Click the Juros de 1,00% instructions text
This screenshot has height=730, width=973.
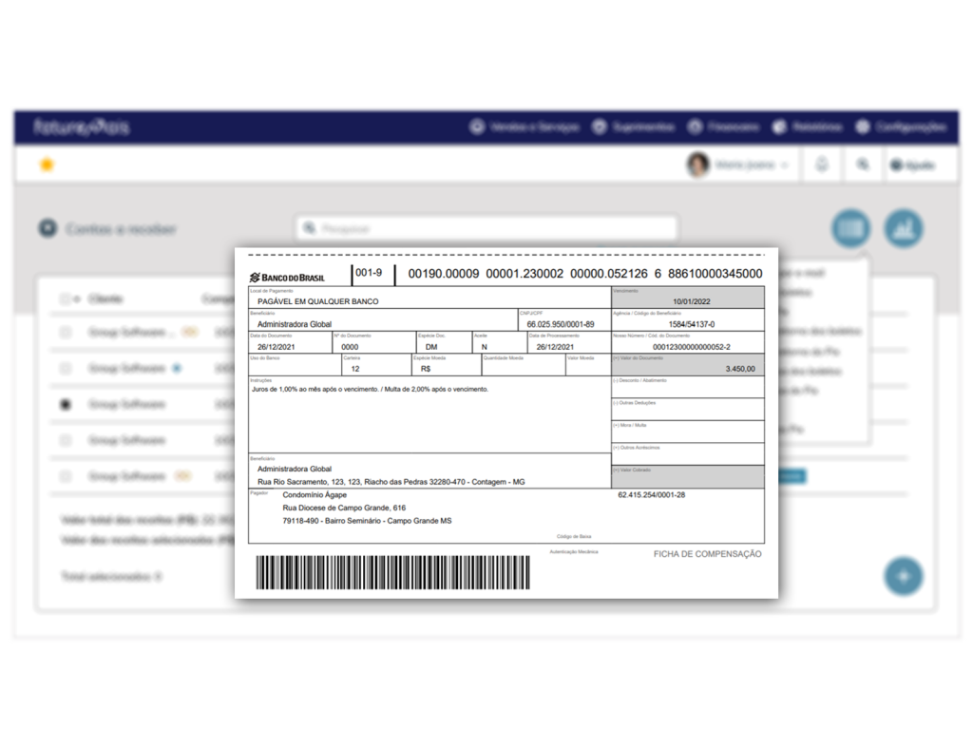(x=370, y=389)
